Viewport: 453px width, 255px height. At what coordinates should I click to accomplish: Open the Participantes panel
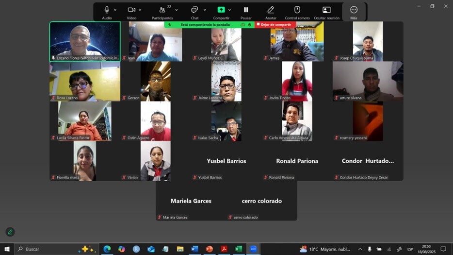(x=162, y=10)
